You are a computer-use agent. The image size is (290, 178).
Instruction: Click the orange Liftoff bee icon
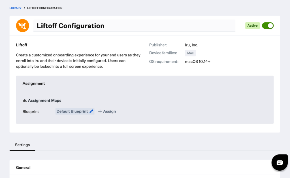[23, 26]
